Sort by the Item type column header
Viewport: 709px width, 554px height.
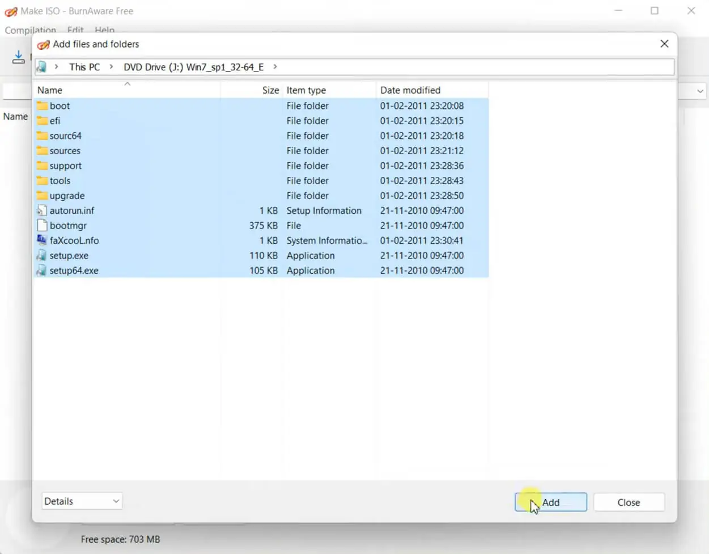tap(329, 90)
